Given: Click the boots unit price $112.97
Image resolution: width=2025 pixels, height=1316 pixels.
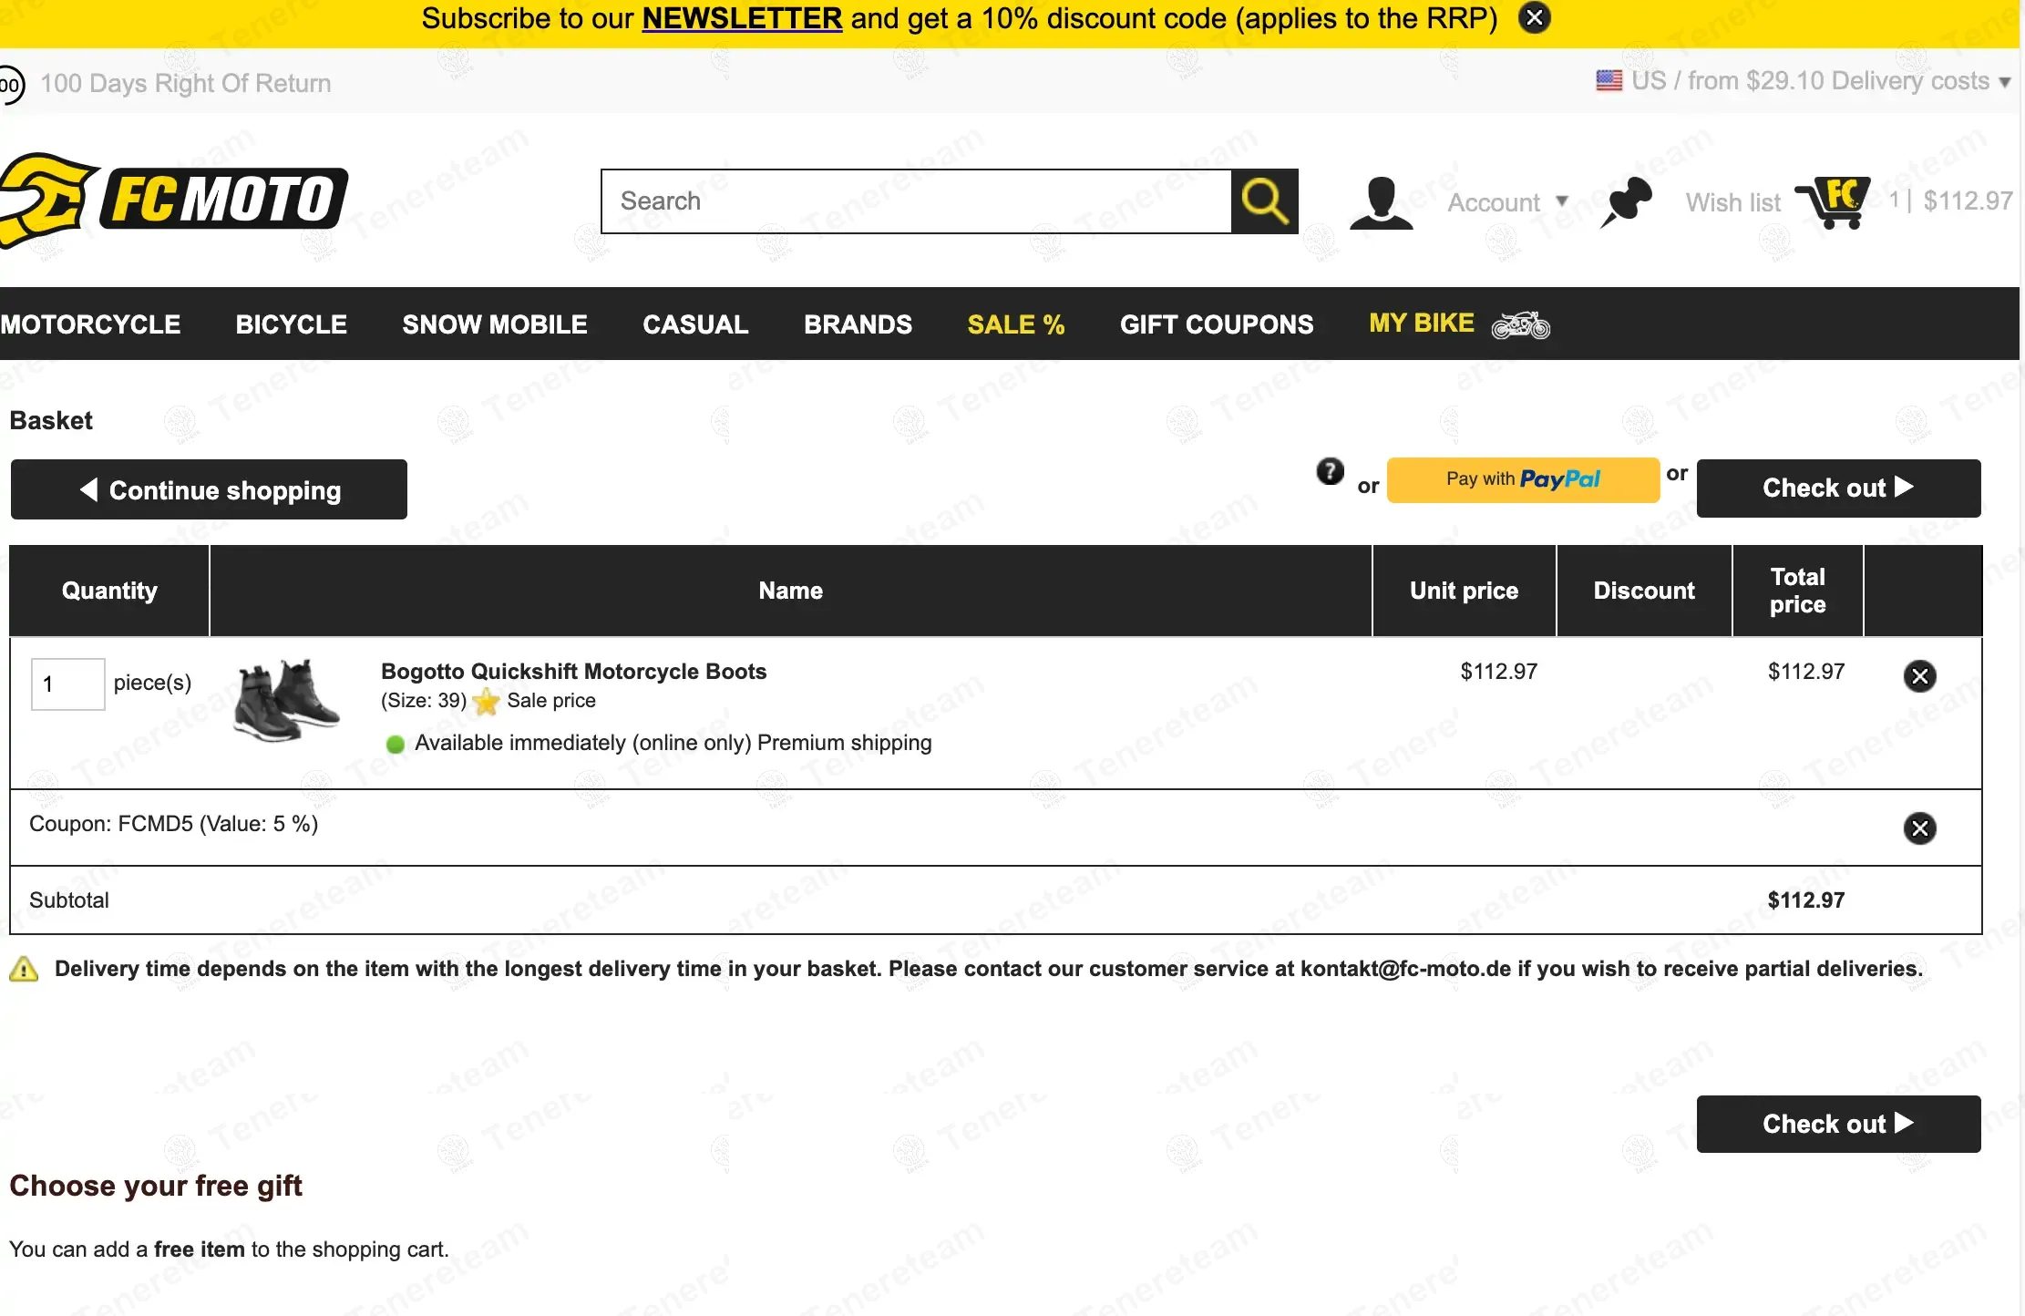Looking at the screenshot, I should click(1498, 672).
